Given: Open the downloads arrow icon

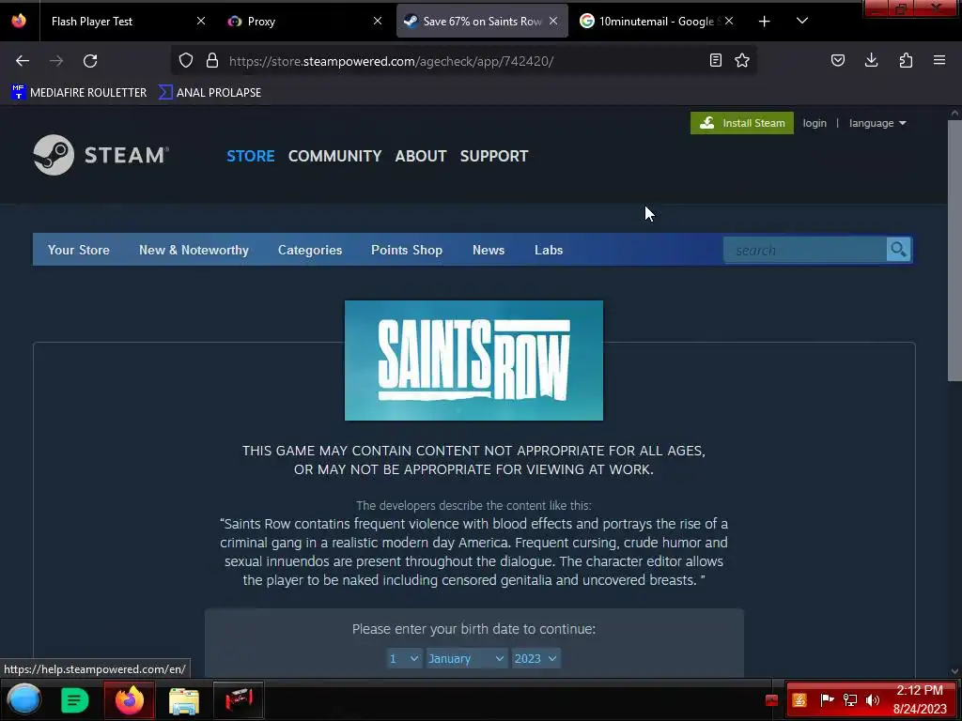Looking at the screenshot, I should [x=871, y=60].
